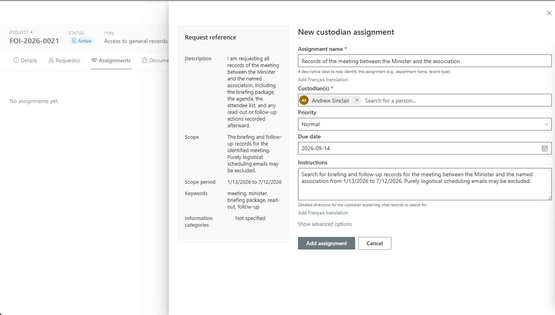Open the Documents tab
This screenshot has width=555, height=315.
156,60
